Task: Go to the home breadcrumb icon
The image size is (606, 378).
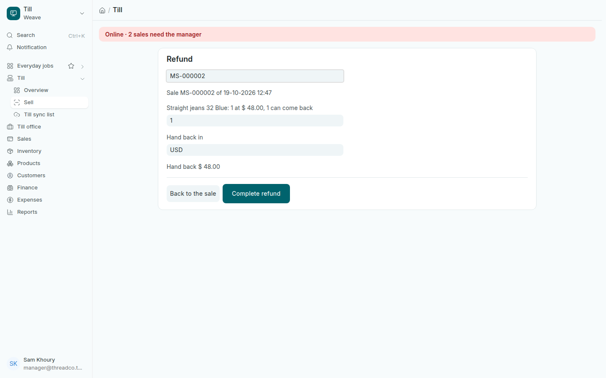Action: pyautogui.click(x=102, y=10)
